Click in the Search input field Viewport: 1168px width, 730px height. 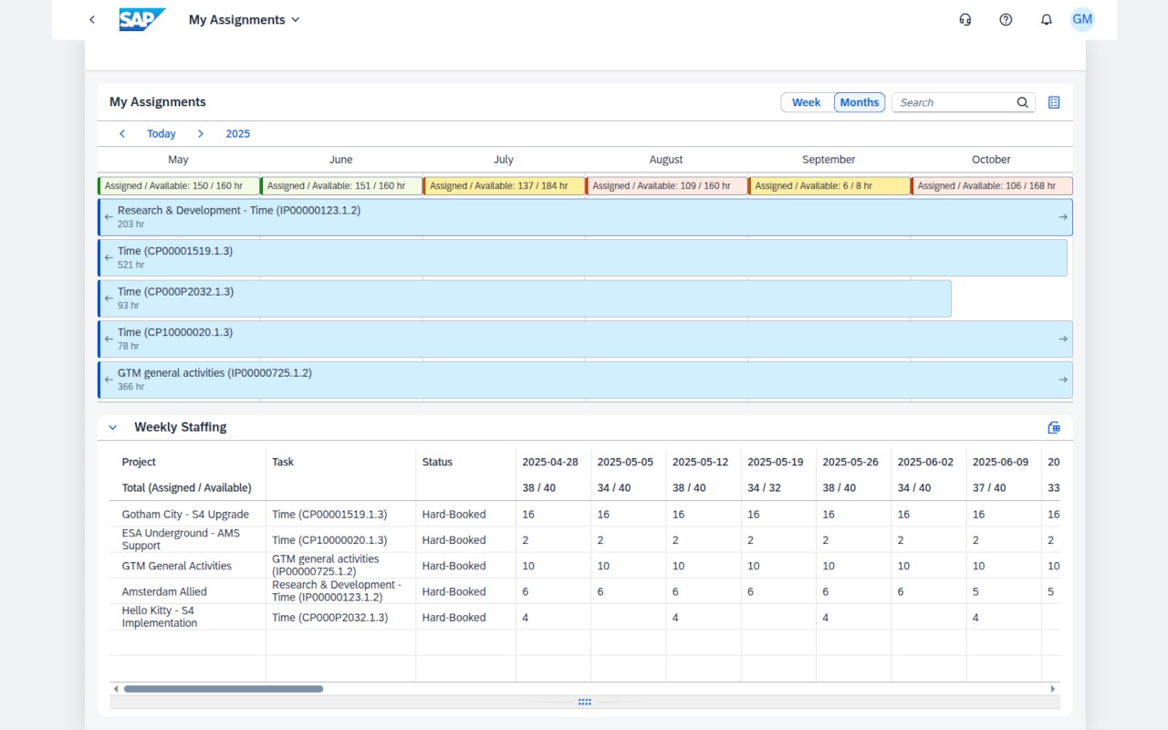coord(954,103)
